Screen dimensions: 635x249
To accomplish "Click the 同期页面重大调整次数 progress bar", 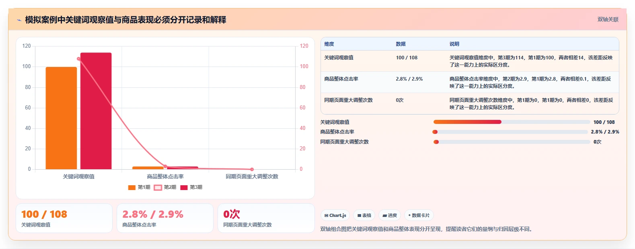I will pyautogui.click(x=512, y=142).
